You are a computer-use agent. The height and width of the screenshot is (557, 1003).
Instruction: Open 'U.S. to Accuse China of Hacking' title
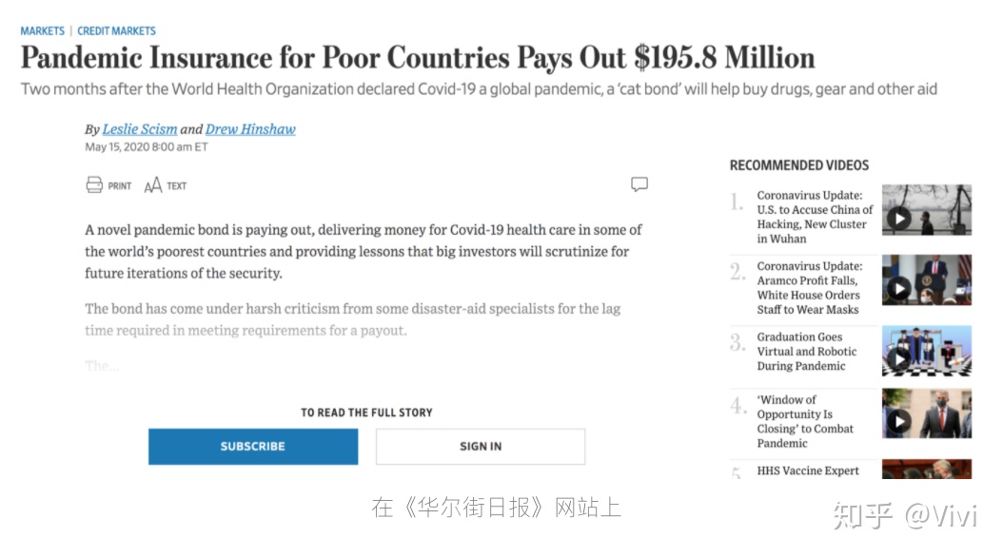tap(815, 217)
